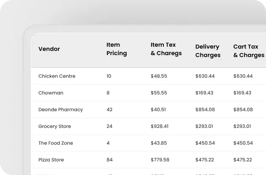266x175 pixels.
Task: Select the Item Tex & Charegs header
Action: [166, 49]
